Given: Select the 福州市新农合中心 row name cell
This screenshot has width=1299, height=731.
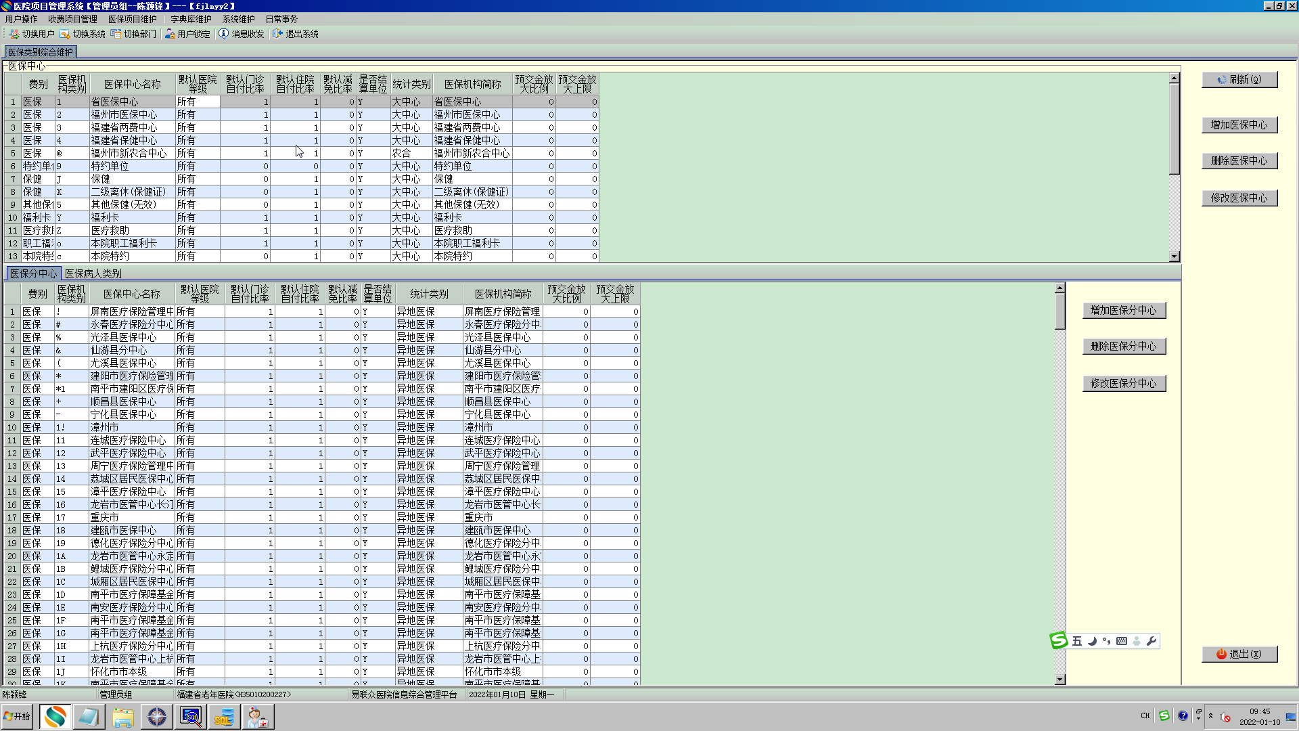Looking at the screenshot, I should click(x=131, y=154).
